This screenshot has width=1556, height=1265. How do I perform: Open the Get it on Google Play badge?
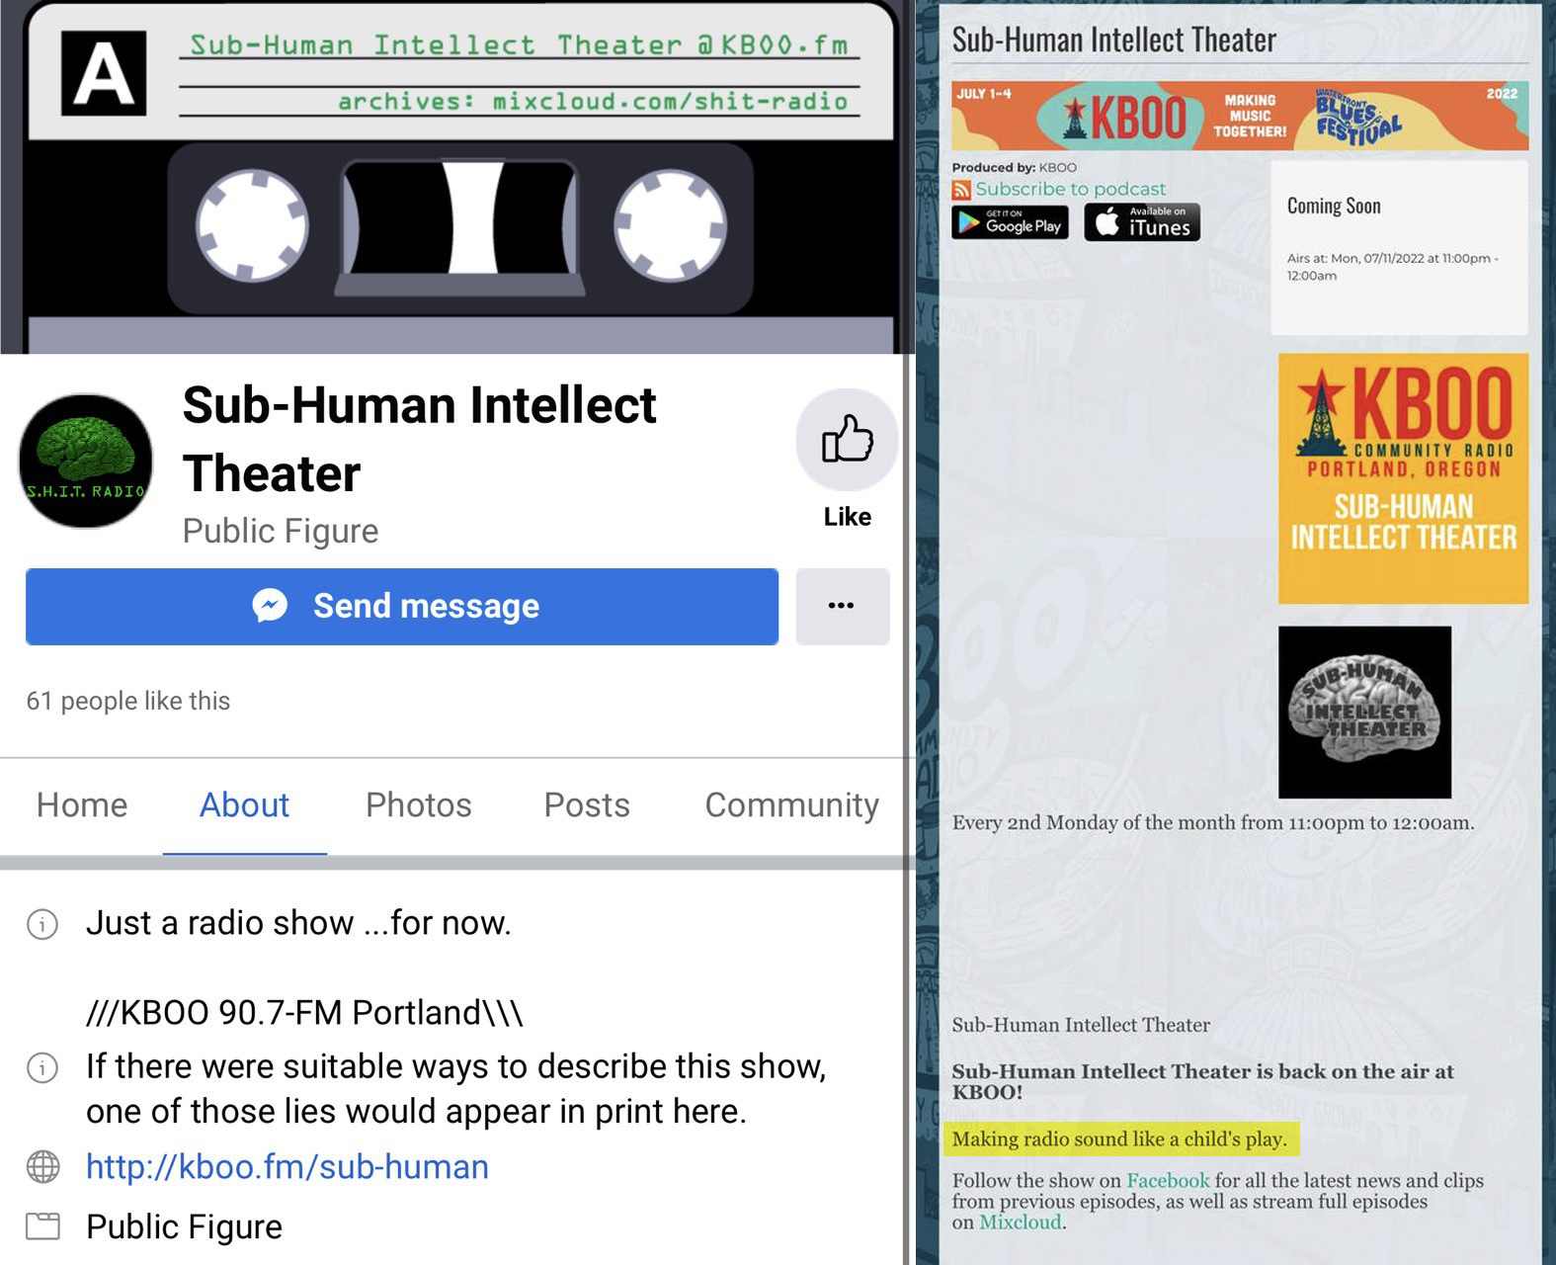[x=1010, y=222]
